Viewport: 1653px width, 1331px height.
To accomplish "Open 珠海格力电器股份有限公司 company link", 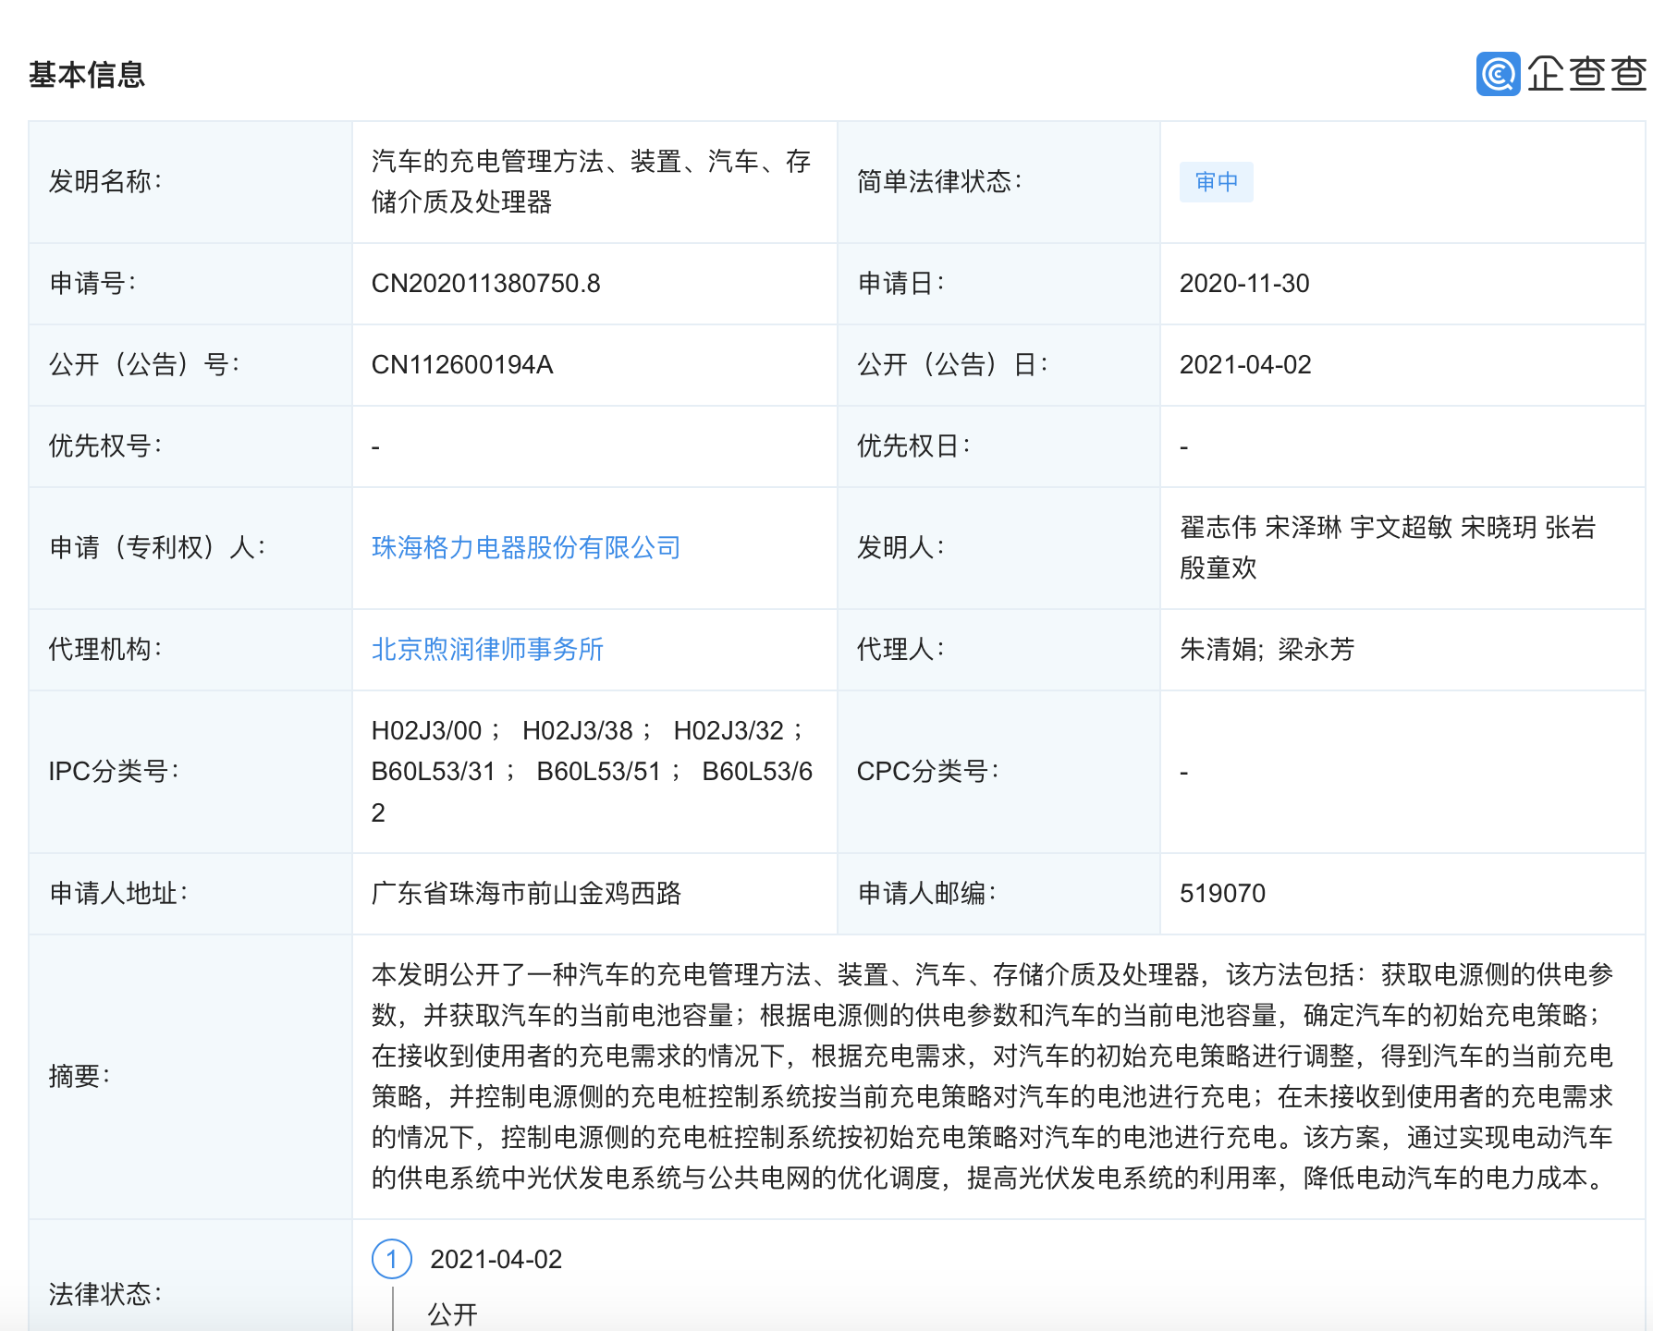I will [x=526, y=548].
